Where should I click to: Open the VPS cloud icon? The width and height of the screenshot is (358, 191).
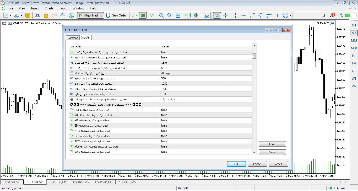63,15
